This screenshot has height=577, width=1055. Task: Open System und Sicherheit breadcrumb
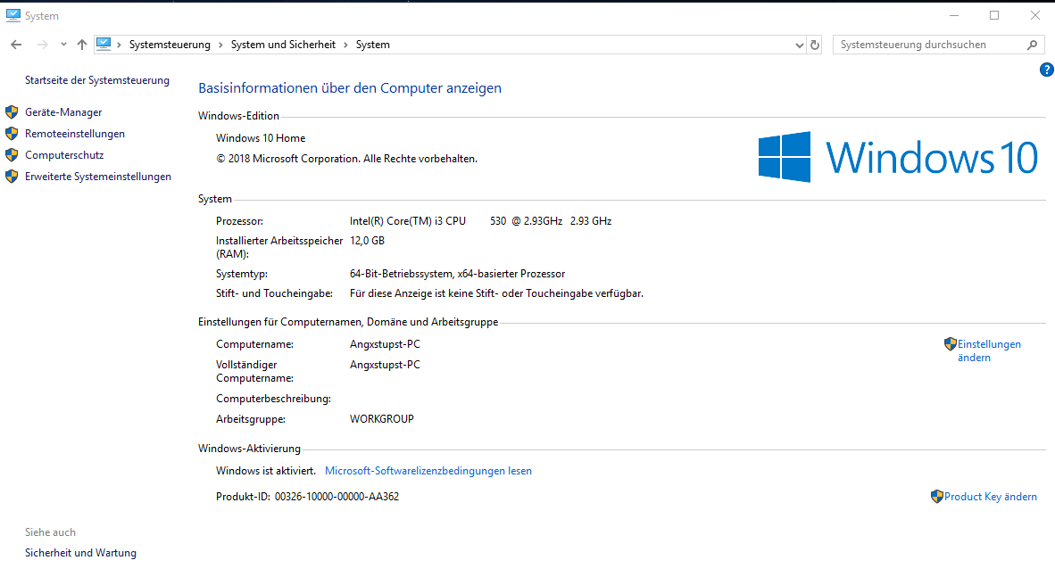[x=283, y=45]
